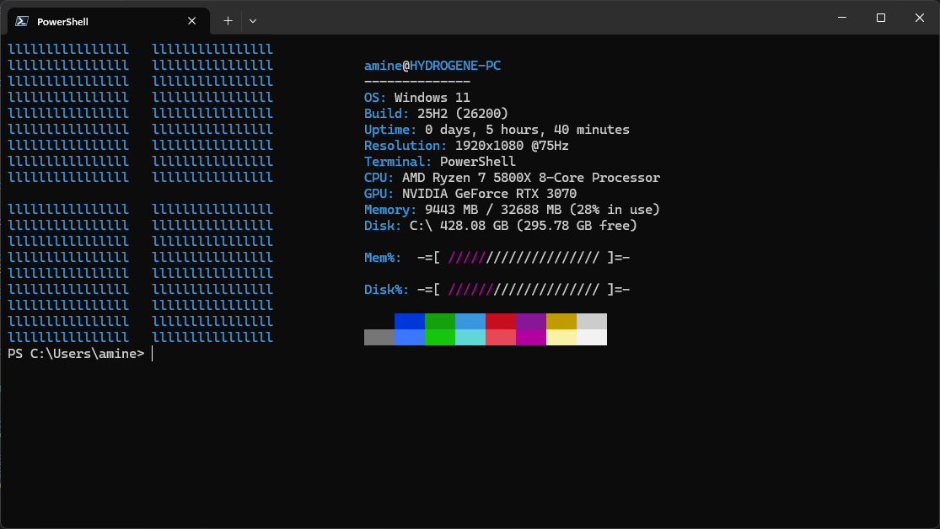This screenshot has width=940, height=529.
Task: Click the white swatch in bottom row
Action: (x=592, y=337)
